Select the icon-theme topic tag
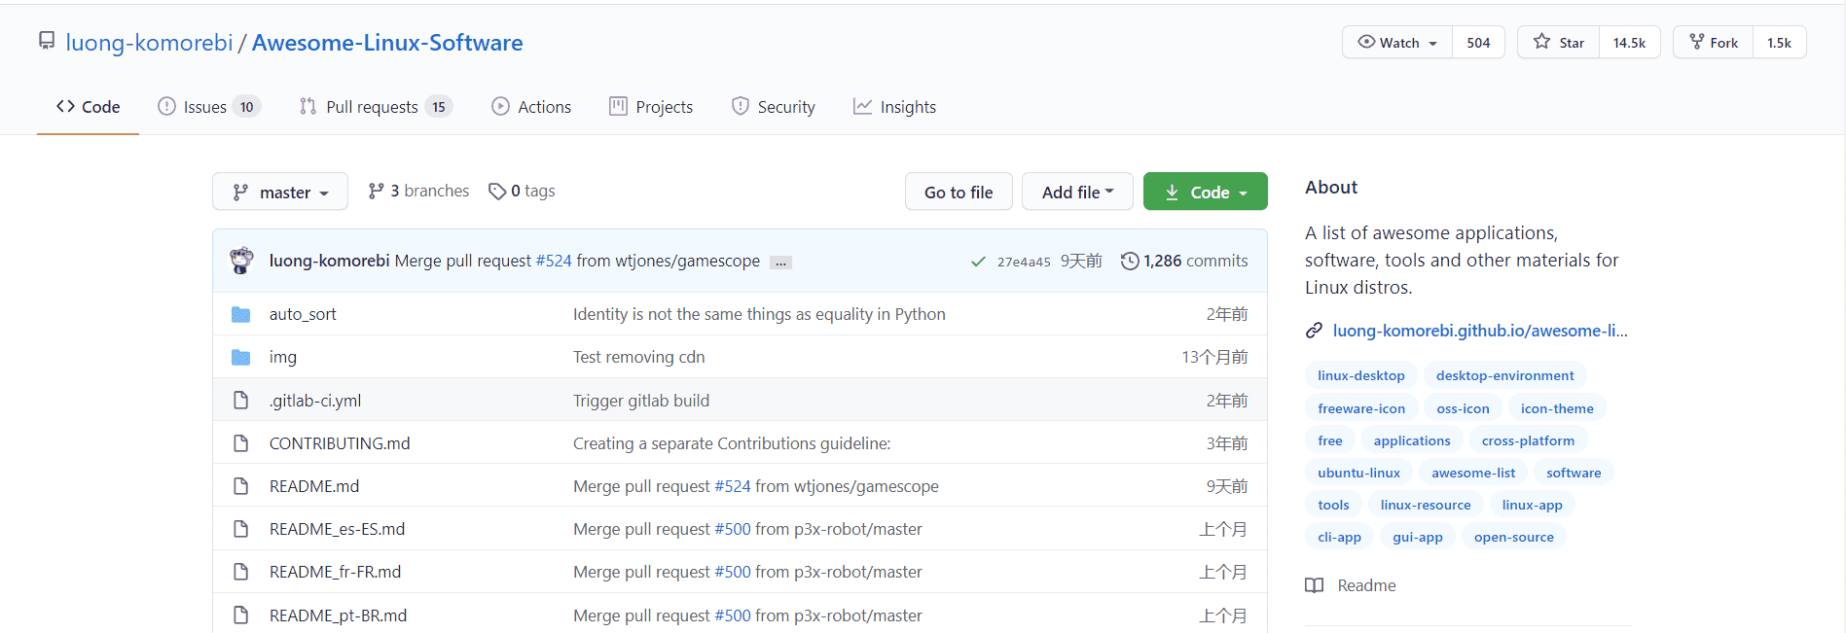This screenshot has width=1846, height=633. coord(1557,408)
